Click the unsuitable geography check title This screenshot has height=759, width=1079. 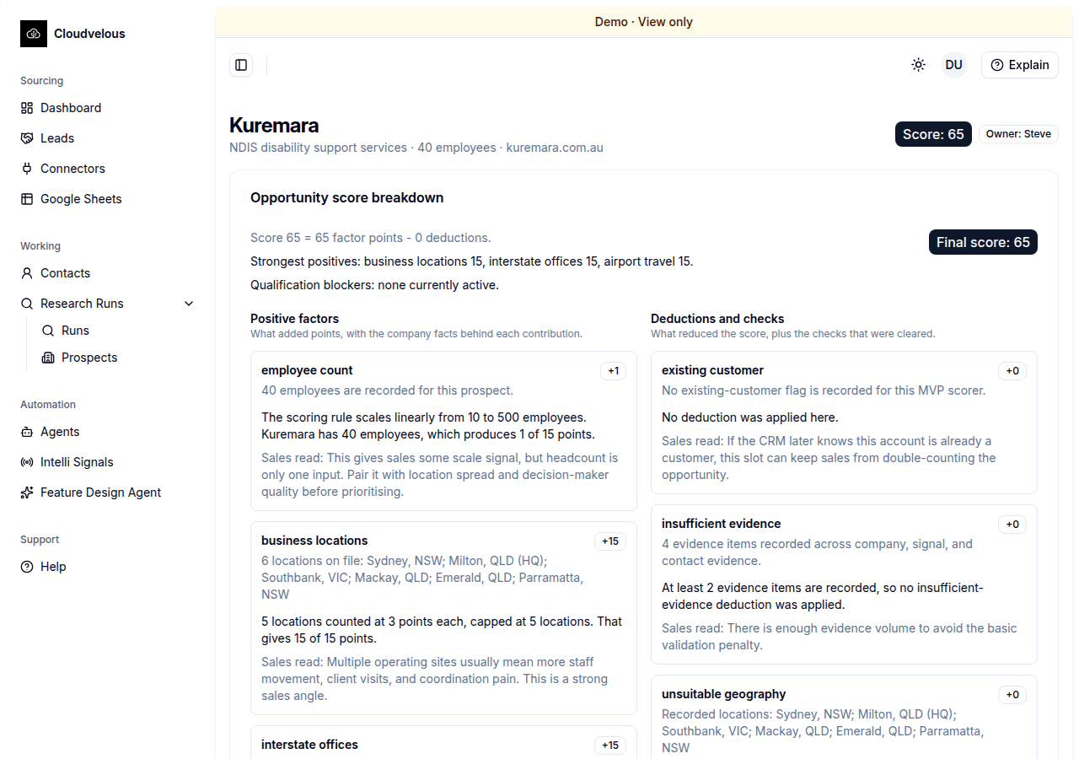click(723, 694)
